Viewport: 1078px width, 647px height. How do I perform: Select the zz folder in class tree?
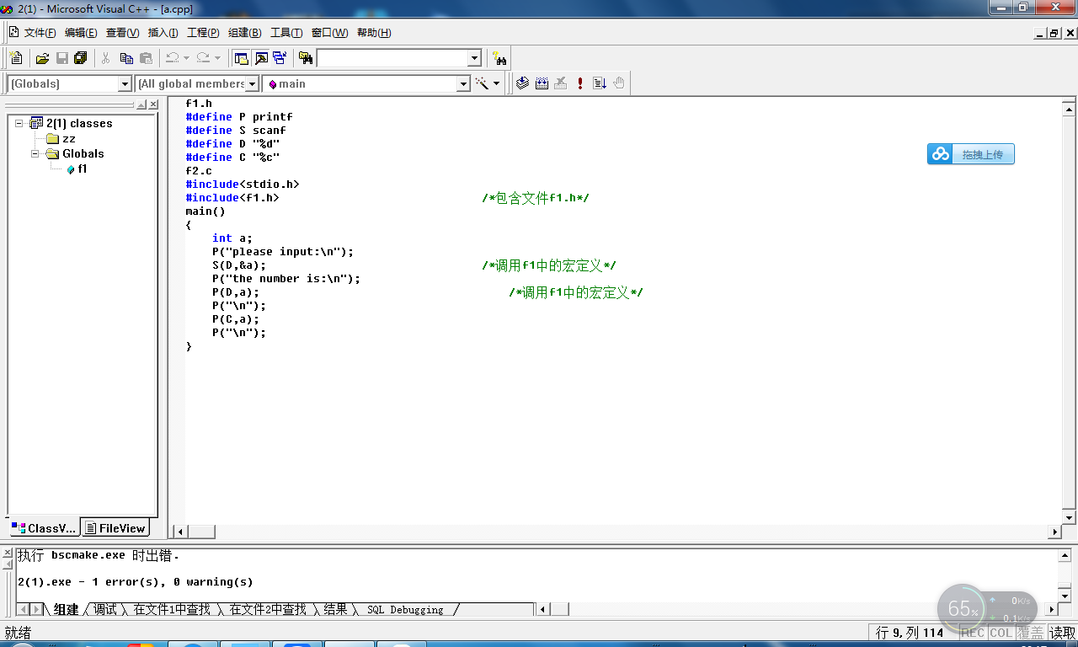[x=61, y=138]
